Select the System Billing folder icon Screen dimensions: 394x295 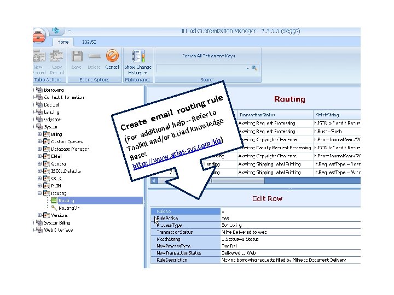[39, 222]
